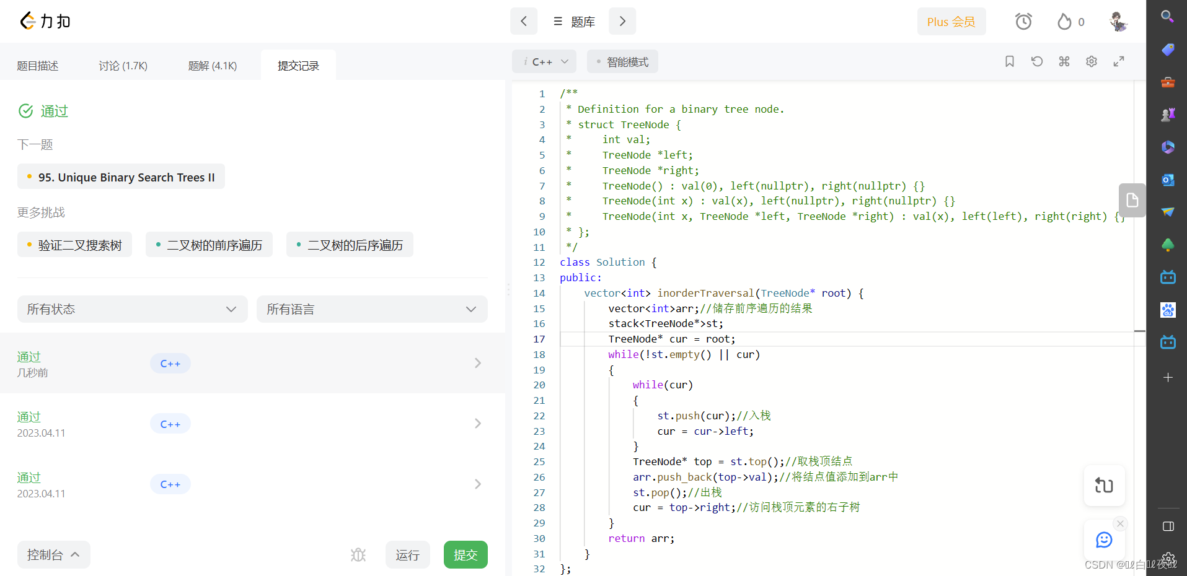The height and width of the screenshot is (576, 1187).
Task: Expand chevron of last 2023.04.11 submission
Action: [x=478, y=484]
